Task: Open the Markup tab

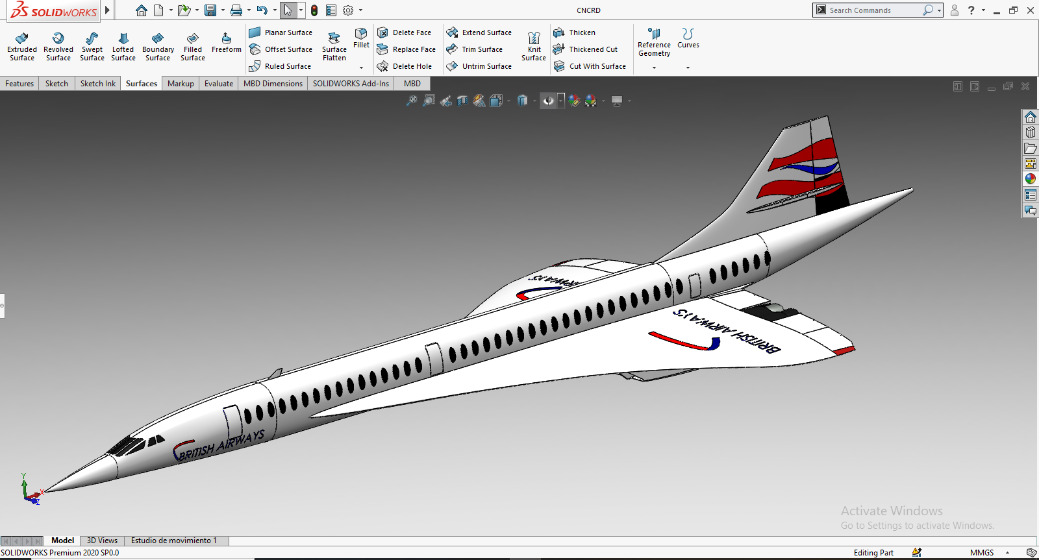Action: 181,84
